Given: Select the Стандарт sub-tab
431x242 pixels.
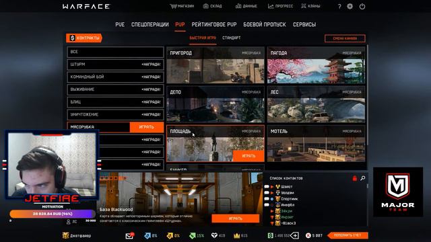Looking at the screenshot, I should pos(232,38).
